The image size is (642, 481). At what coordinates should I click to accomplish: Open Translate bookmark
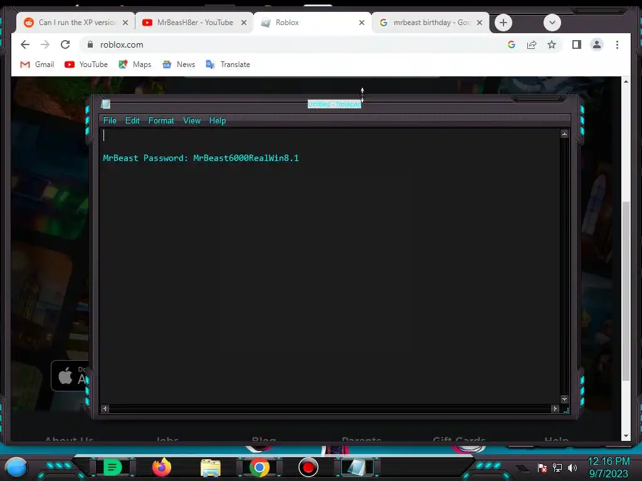tap(228, 65)
